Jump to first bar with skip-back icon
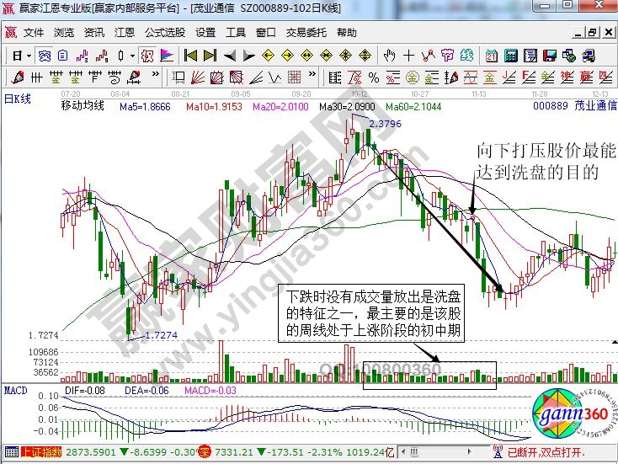618x464 pixels. [x=191, y=56]
